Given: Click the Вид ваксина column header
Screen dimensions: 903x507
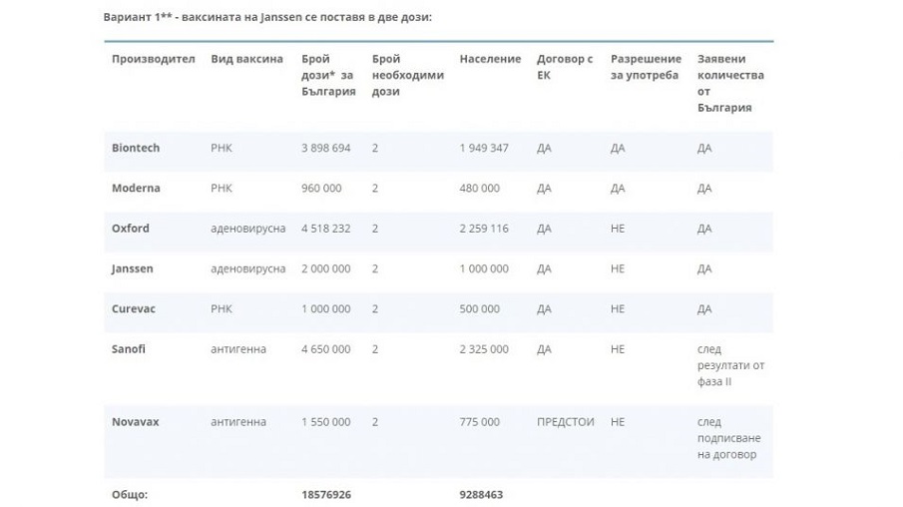Looking at the screenshot, I should [x=246, y=59].
